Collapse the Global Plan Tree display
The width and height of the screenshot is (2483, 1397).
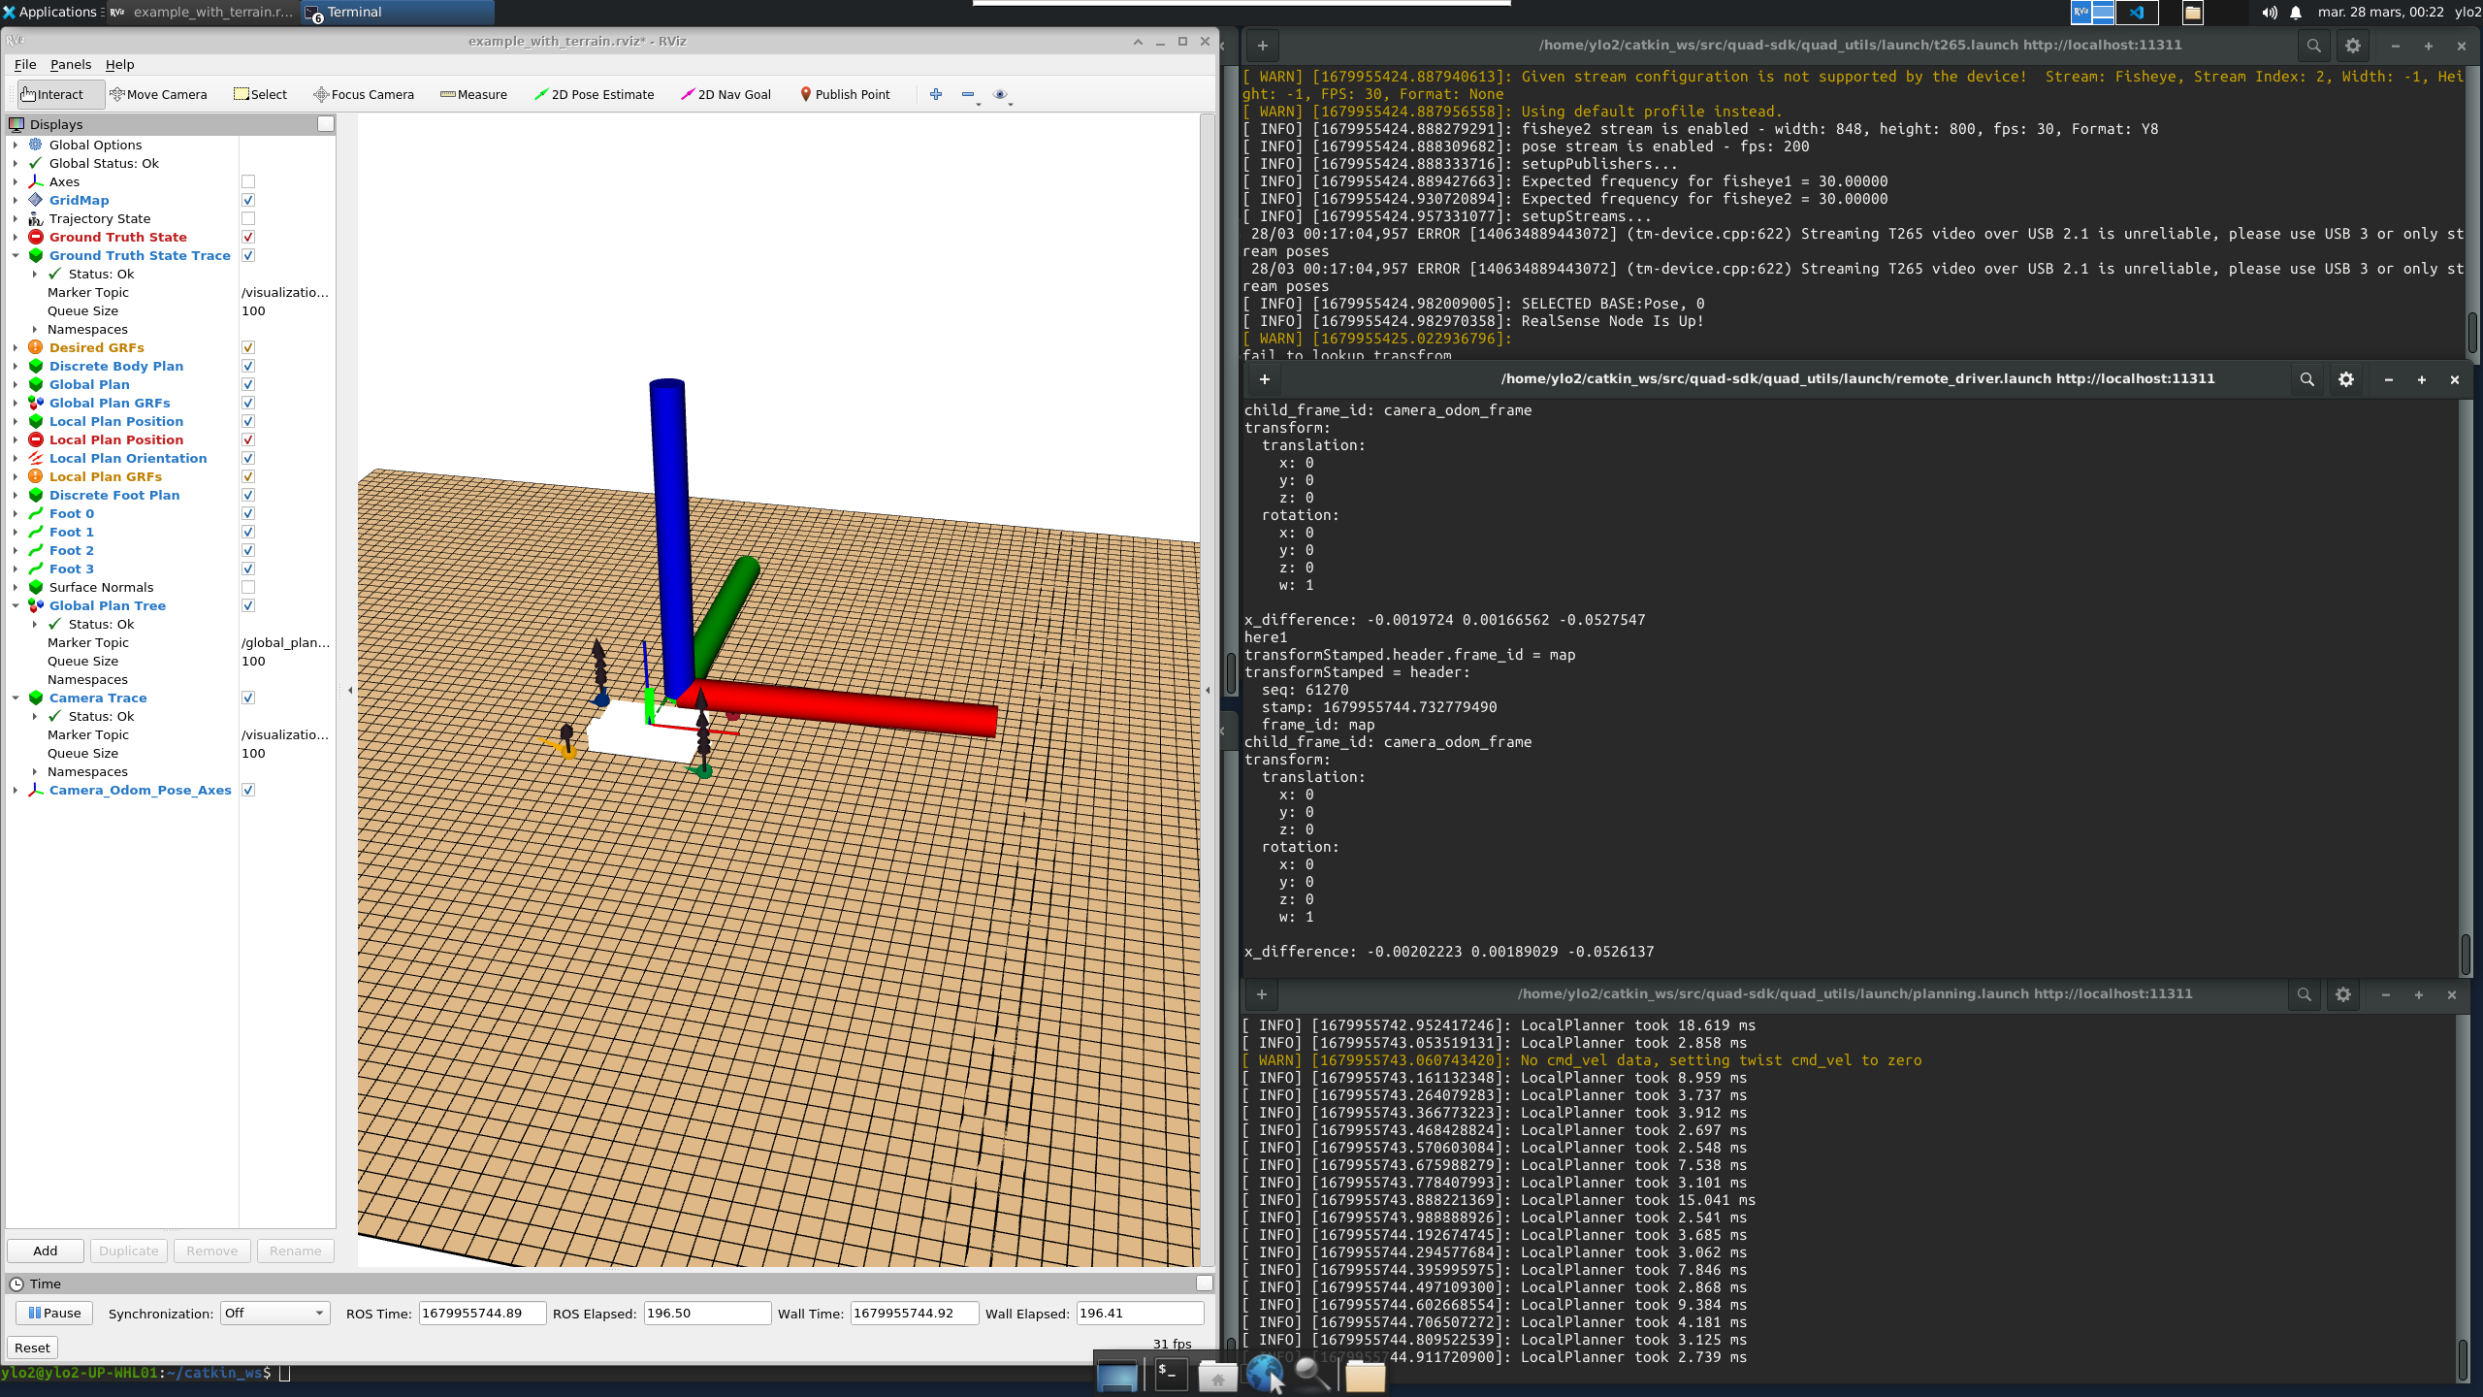[x=16, y=605]
